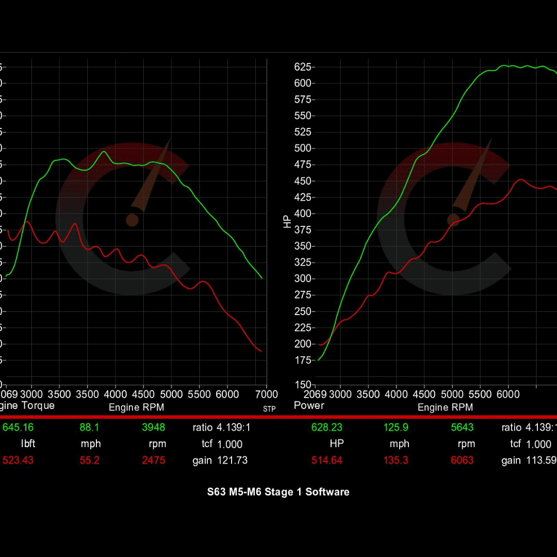Image resolution: width=557 pixels, height=557 pixels.
Task: Click the red divider bar below the charts
Action: pyautogui.click(x=278, y=417)
